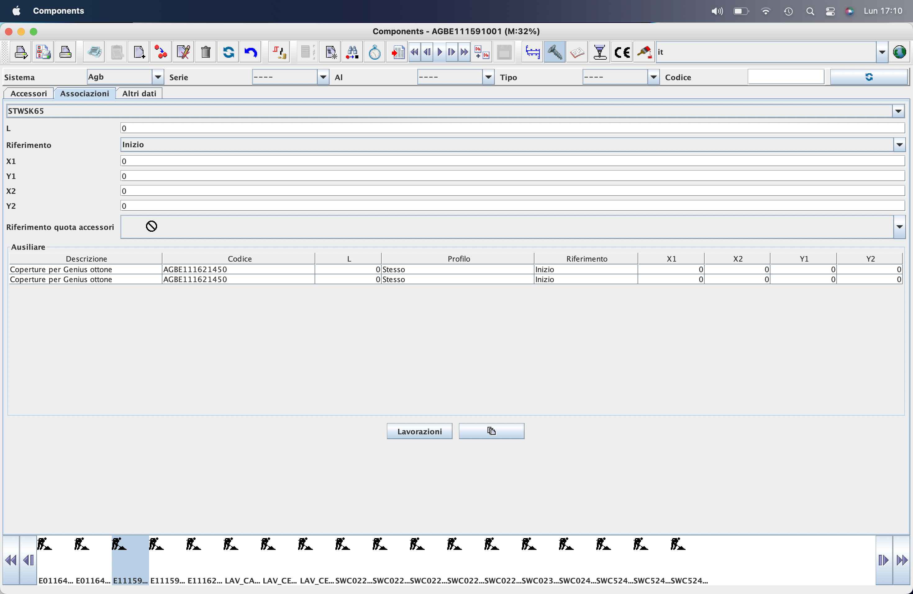The height and width of the screenshot is (594, 913).
Task: Click the paintbrush color icon
Action: tap(644, 52)
